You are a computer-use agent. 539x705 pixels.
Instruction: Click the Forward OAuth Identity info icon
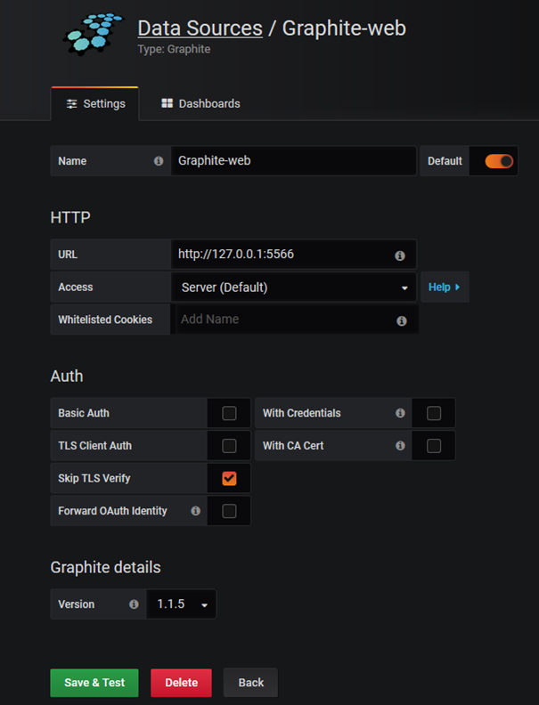click(195, 511)
